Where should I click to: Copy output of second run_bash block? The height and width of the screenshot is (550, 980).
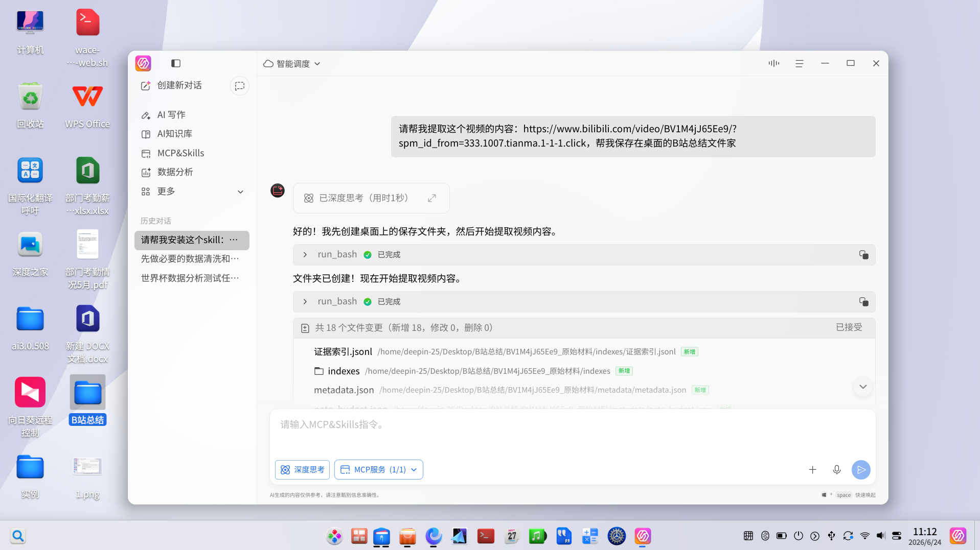[863, 302]
